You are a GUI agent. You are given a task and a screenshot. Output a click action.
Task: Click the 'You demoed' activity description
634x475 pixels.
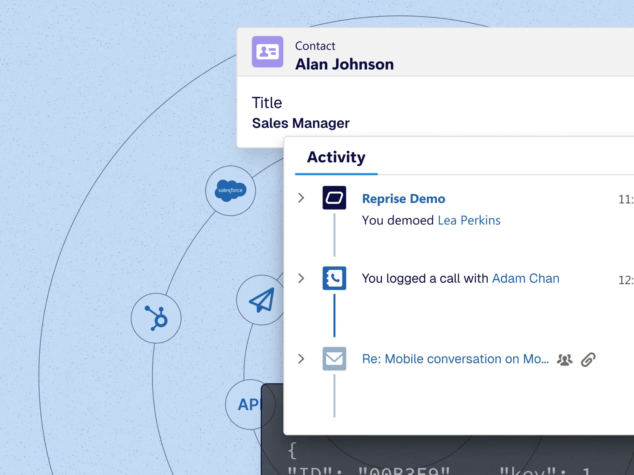(x=398, y=220)
